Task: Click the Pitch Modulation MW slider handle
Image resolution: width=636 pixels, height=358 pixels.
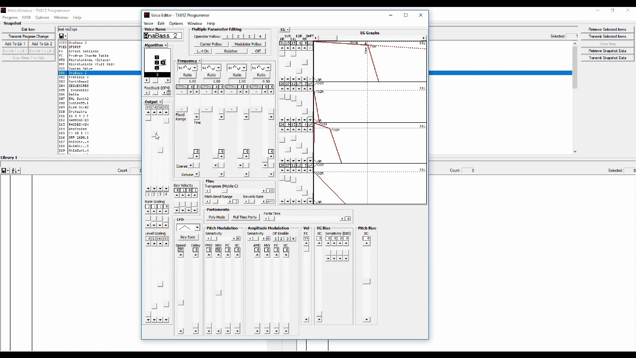Action: point(219,293)
